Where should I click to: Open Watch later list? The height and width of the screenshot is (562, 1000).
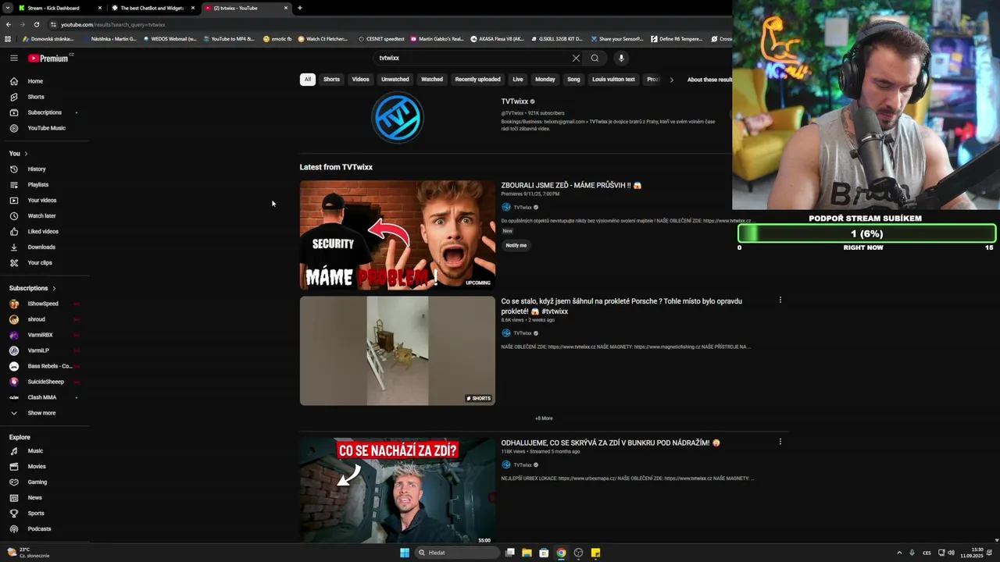tap(41, 216)
